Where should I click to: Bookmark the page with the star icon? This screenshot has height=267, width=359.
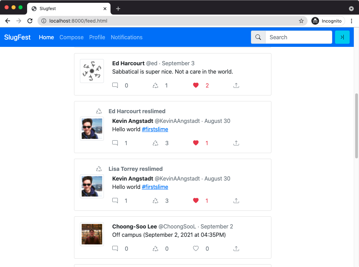click(x=301, y=20)
